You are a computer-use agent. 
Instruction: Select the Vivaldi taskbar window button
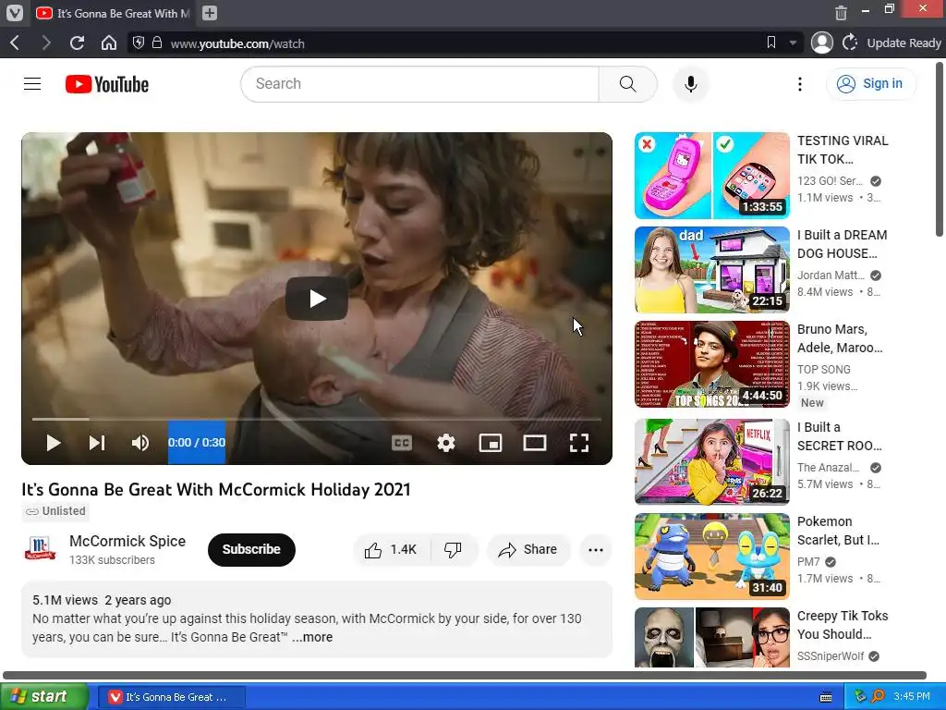coord(172,697)
